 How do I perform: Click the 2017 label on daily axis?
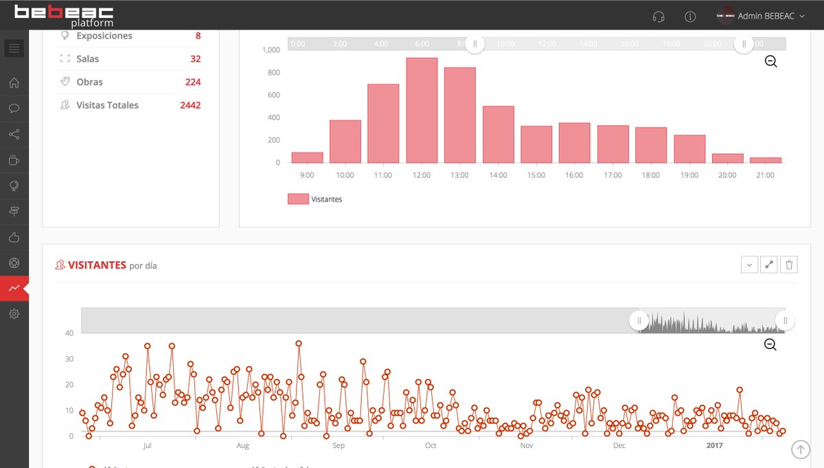[716, 446]
